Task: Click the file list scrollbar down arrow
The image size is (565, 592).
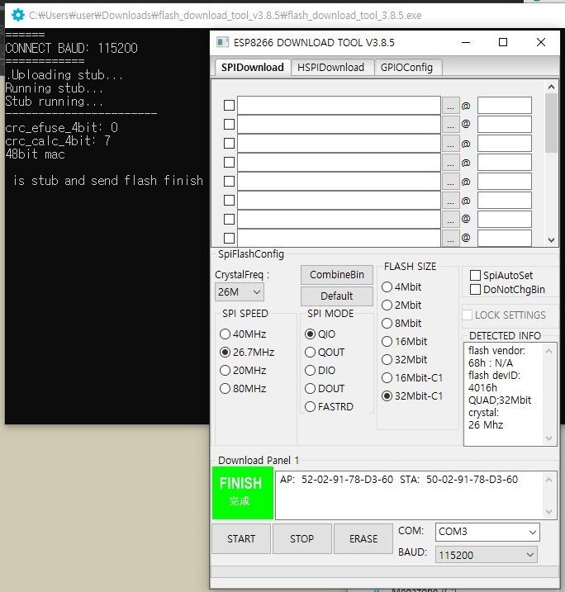Action: [552, 240]
